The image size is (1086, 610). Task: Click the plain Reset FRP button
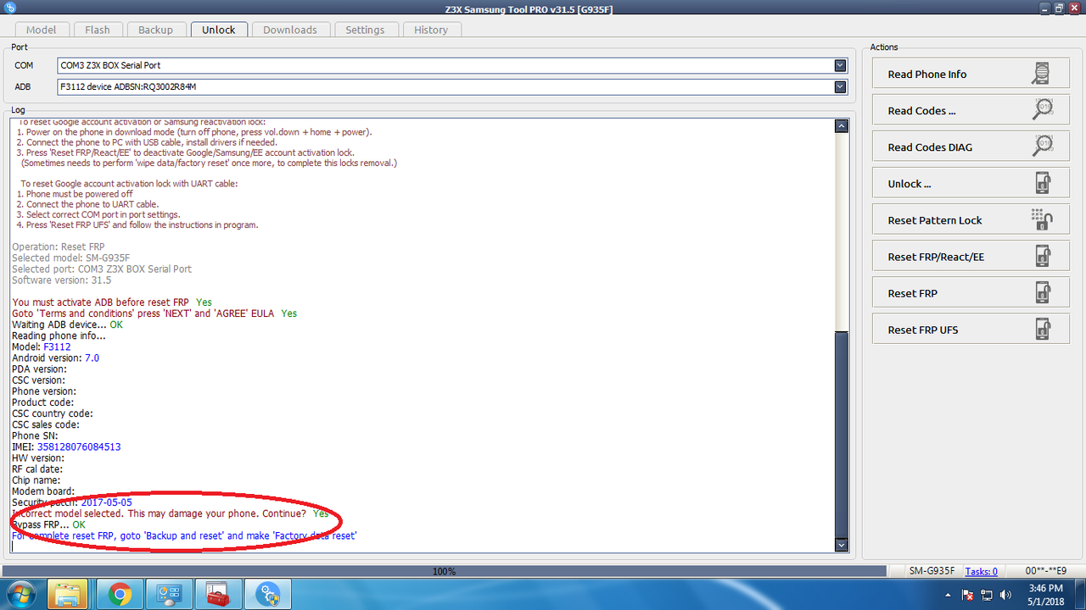[971, 292]
